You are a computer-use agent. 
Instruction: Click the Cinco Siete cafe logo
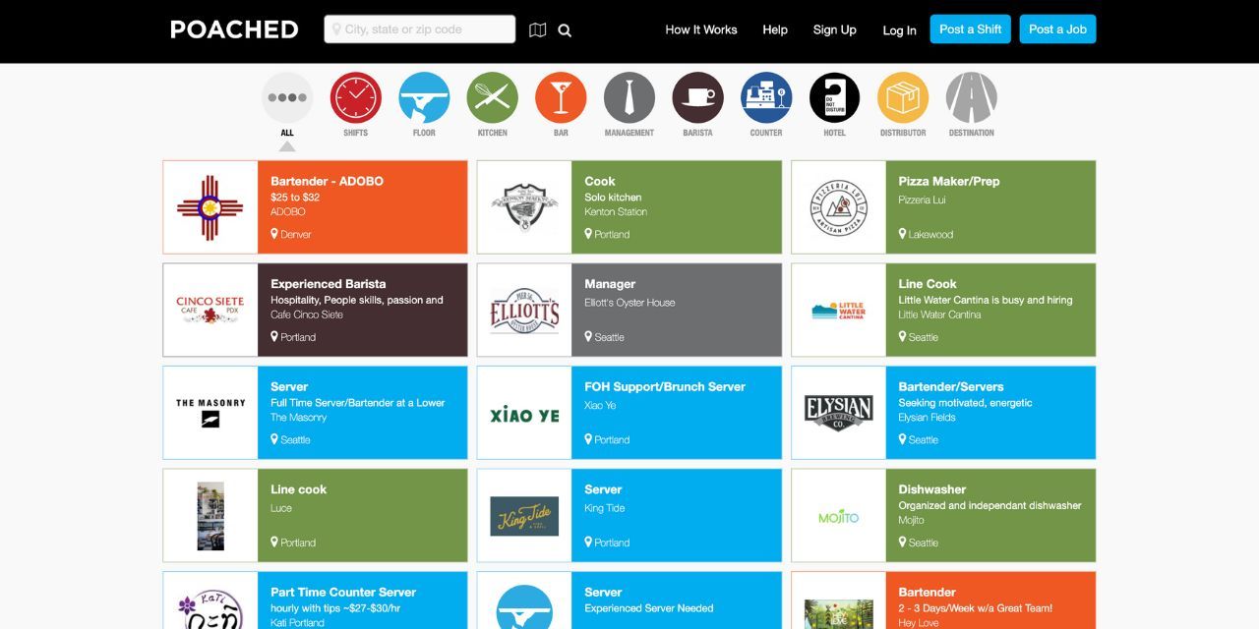click(210, 310)
